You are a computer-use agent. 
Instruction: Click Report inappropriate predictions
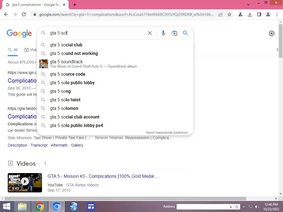pyautogui.click(x=167, y=132)
